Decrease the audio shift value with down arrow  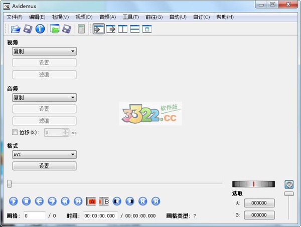click(66, 134)
